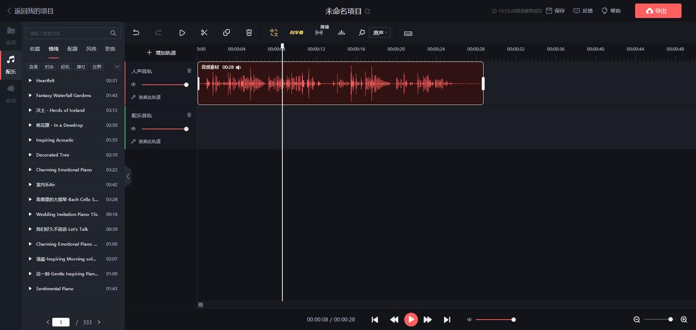The image size is (696, 330).
Task: Open the 音效 sidebar section
Action: coord(11,92)
